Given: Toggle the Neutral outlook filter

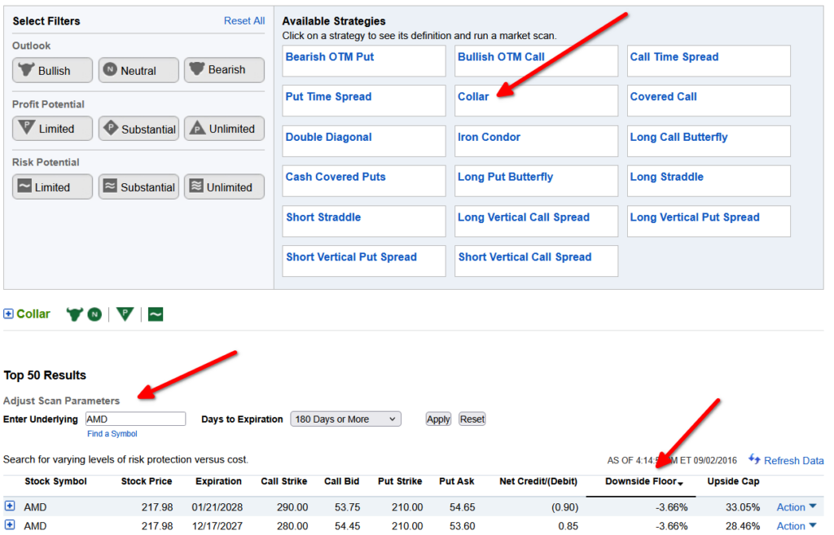Looking at the screenshot, I should pos(138,71).
